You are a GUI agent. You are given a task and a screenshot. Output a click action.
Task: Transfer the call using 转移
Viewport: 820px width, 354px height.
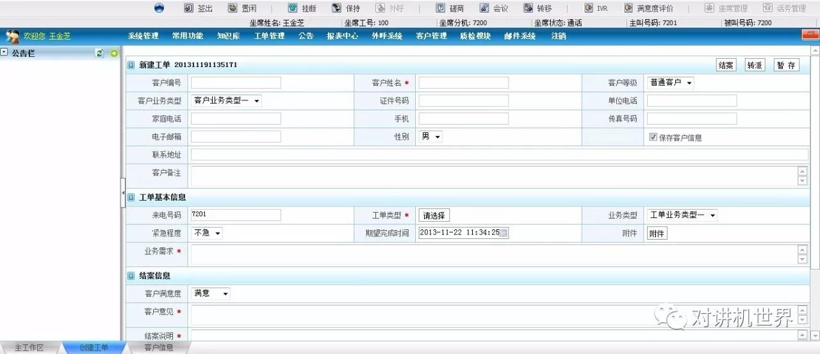click(x=528, y=8)
